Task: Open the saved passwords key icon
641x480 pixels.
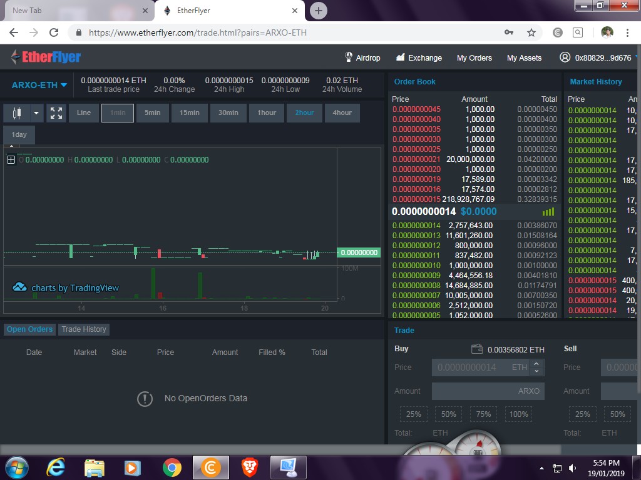Action: tap(509, 32)
